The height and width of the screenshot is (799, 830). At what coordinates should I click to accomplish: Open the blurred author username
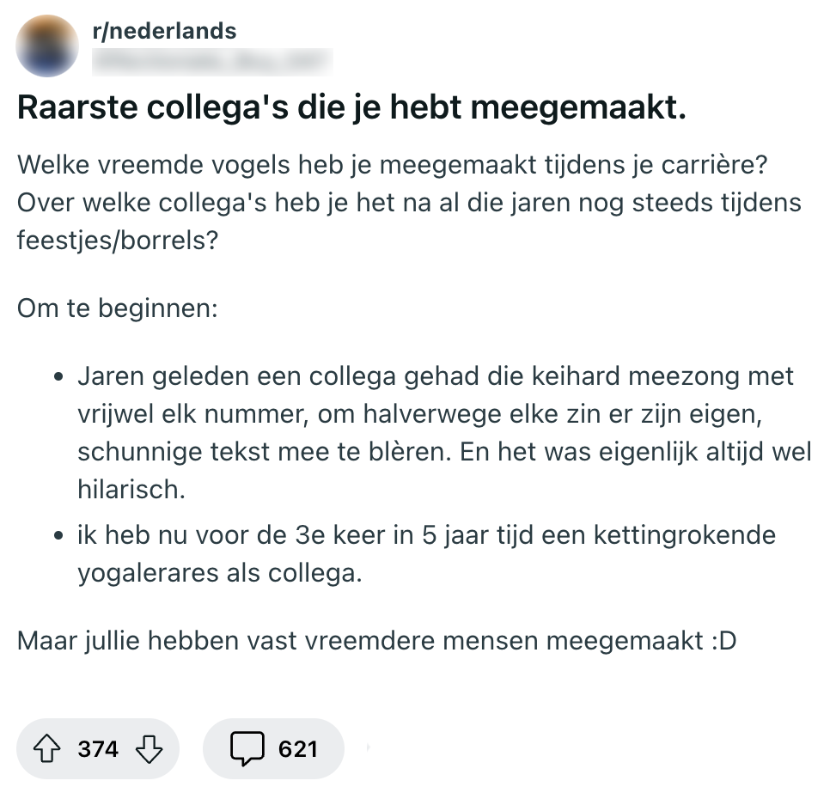click(211, 59)
